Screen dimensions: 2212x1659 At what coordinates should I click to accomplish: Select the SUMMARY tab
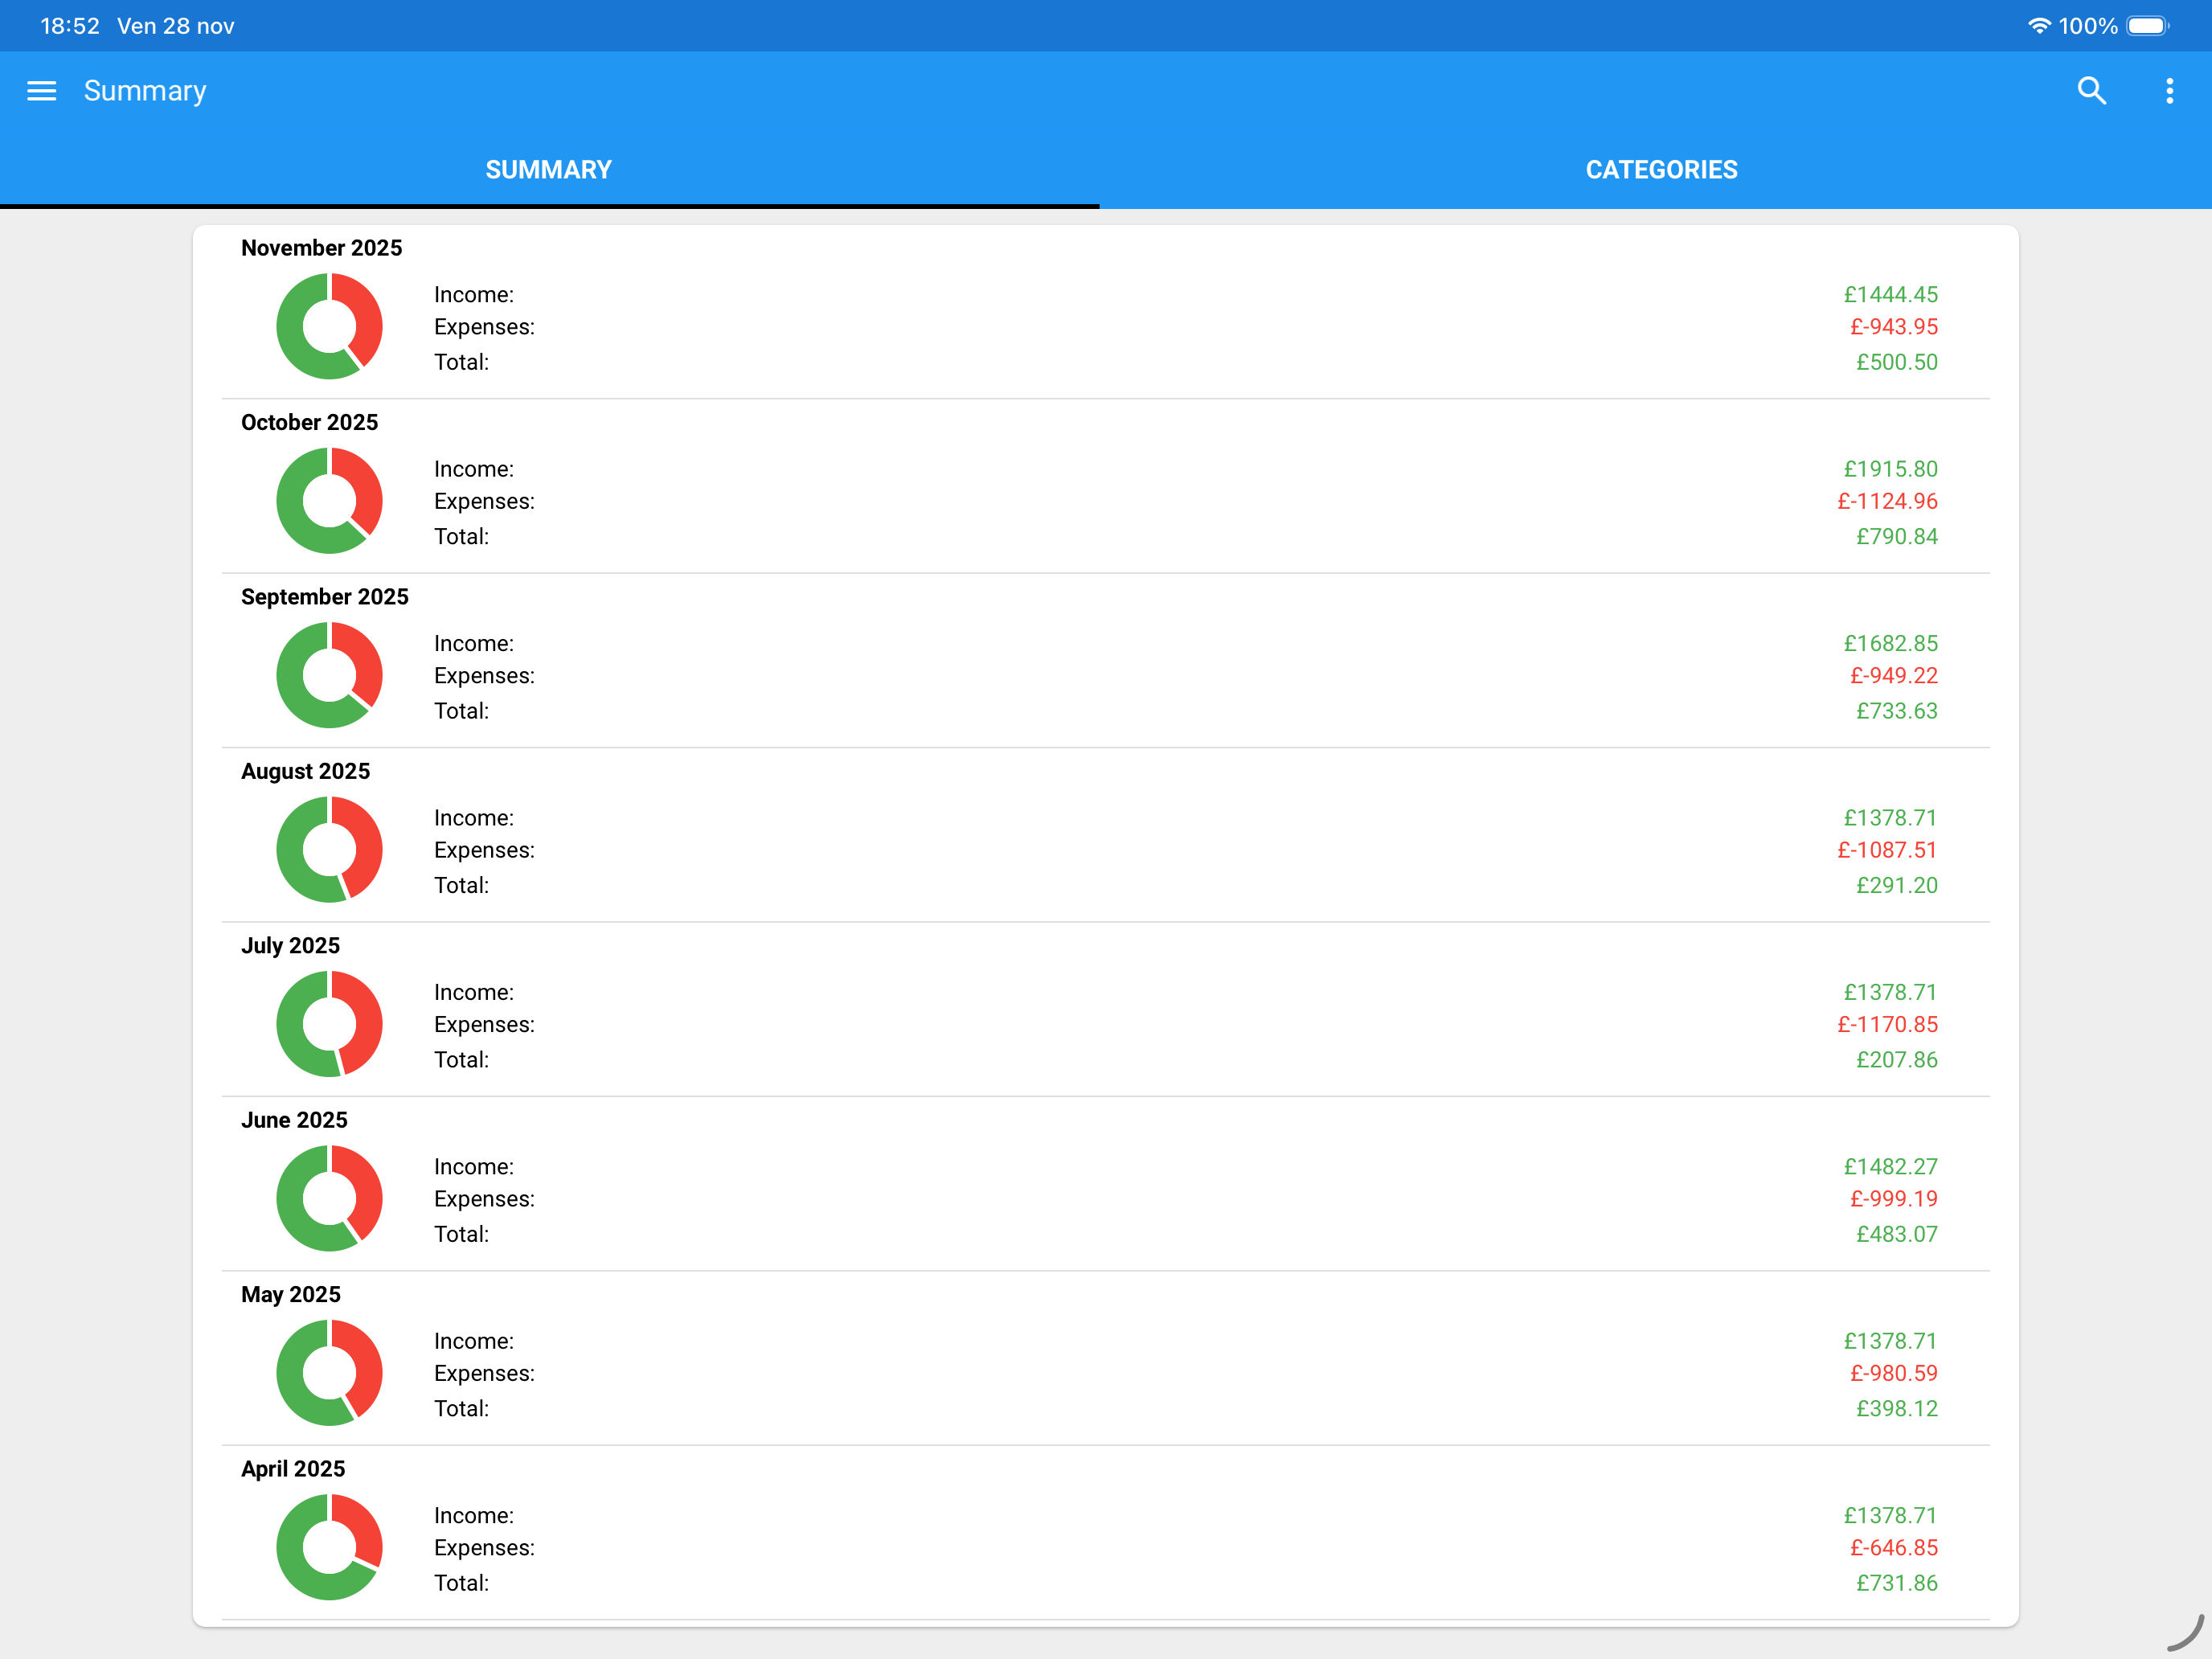click(x=548, y=169)
